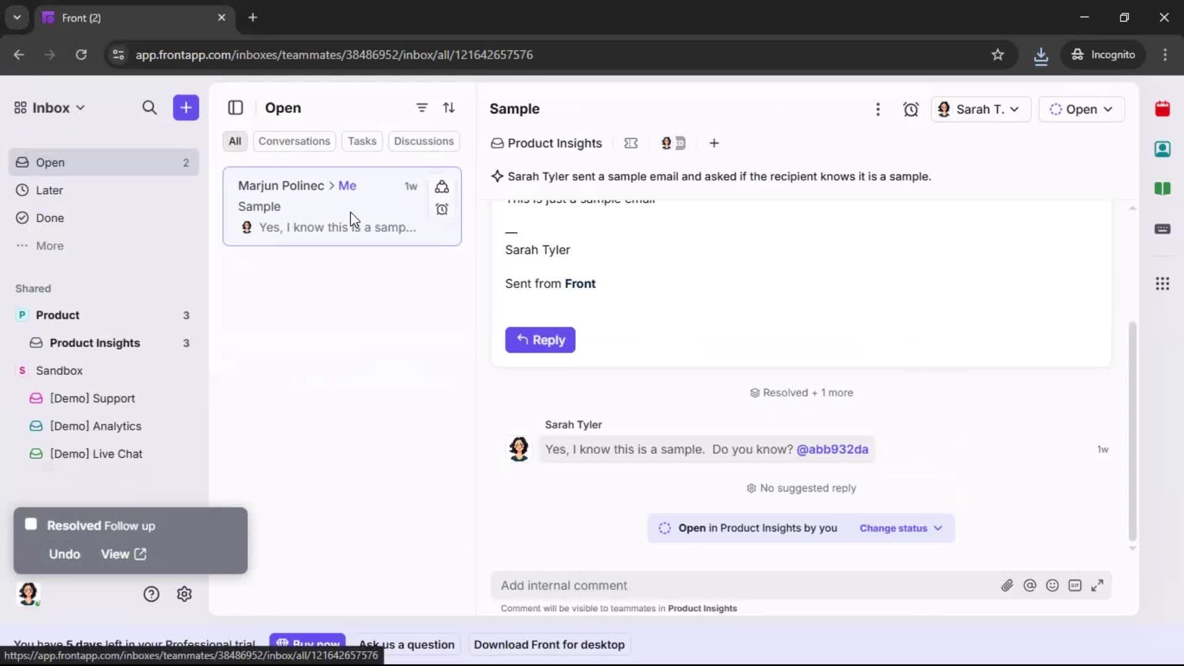This screenshot has height=666, width=1184.
Task: Add a GIF to the comment
Action: 1075,585
